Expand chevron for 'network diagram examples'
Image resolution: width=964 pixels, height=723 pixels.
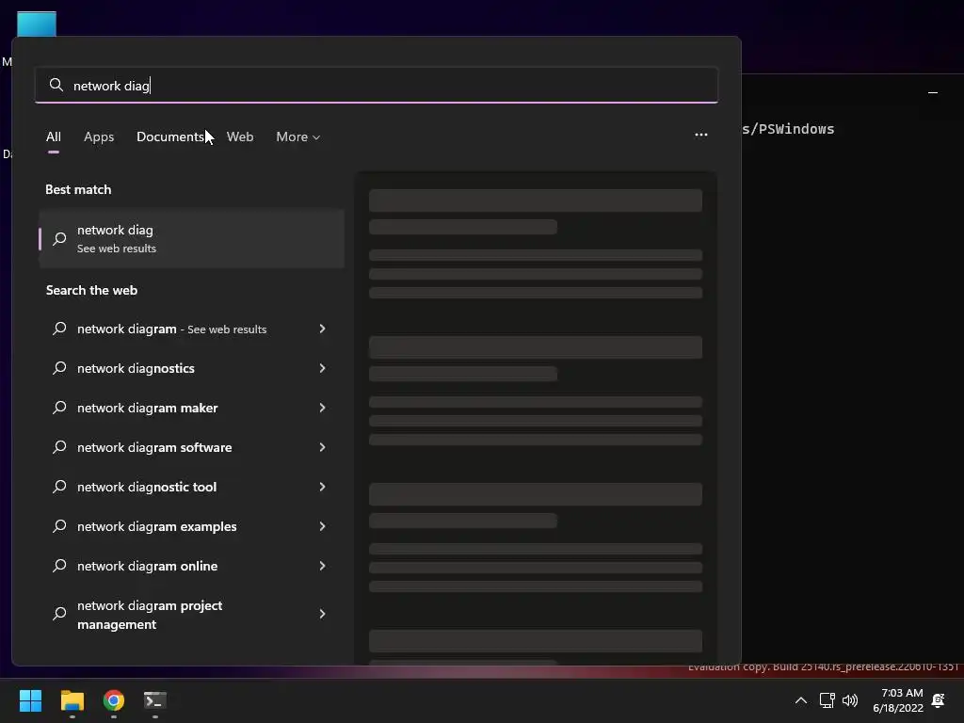(322, 526)
